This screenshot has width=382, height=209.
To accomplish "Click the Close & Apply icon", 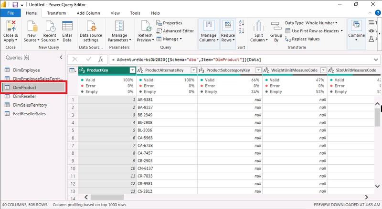I will (11, 26).
